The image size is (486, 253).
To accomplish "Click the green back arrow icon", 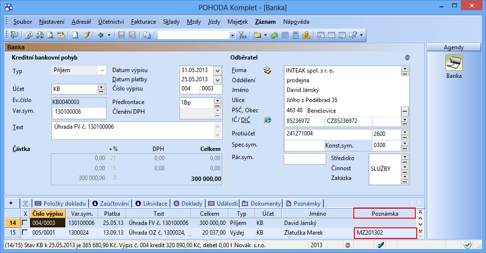I will pos(101,35).
